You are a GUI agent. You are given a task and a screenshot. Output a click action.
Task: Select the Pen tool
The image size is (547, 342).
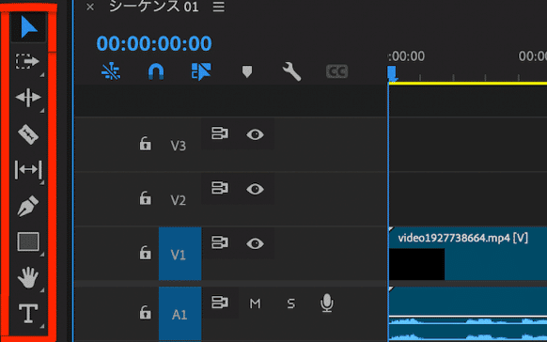(27, 206)
